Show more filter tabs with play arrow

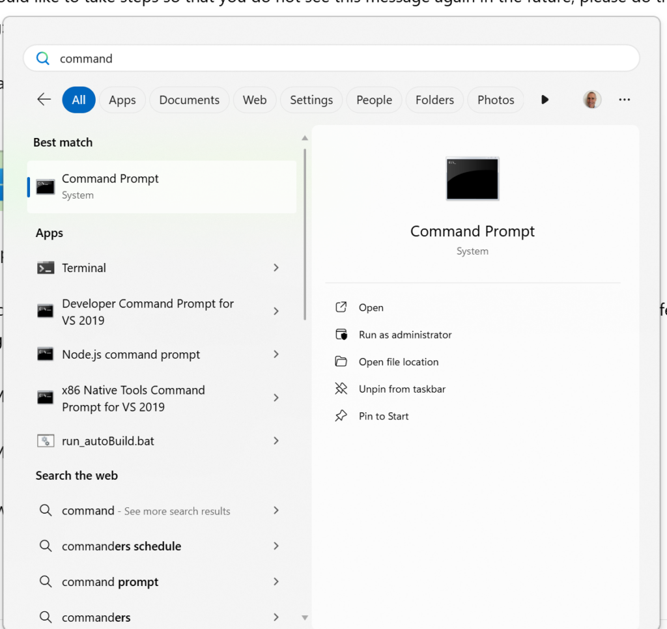[545, 100]
